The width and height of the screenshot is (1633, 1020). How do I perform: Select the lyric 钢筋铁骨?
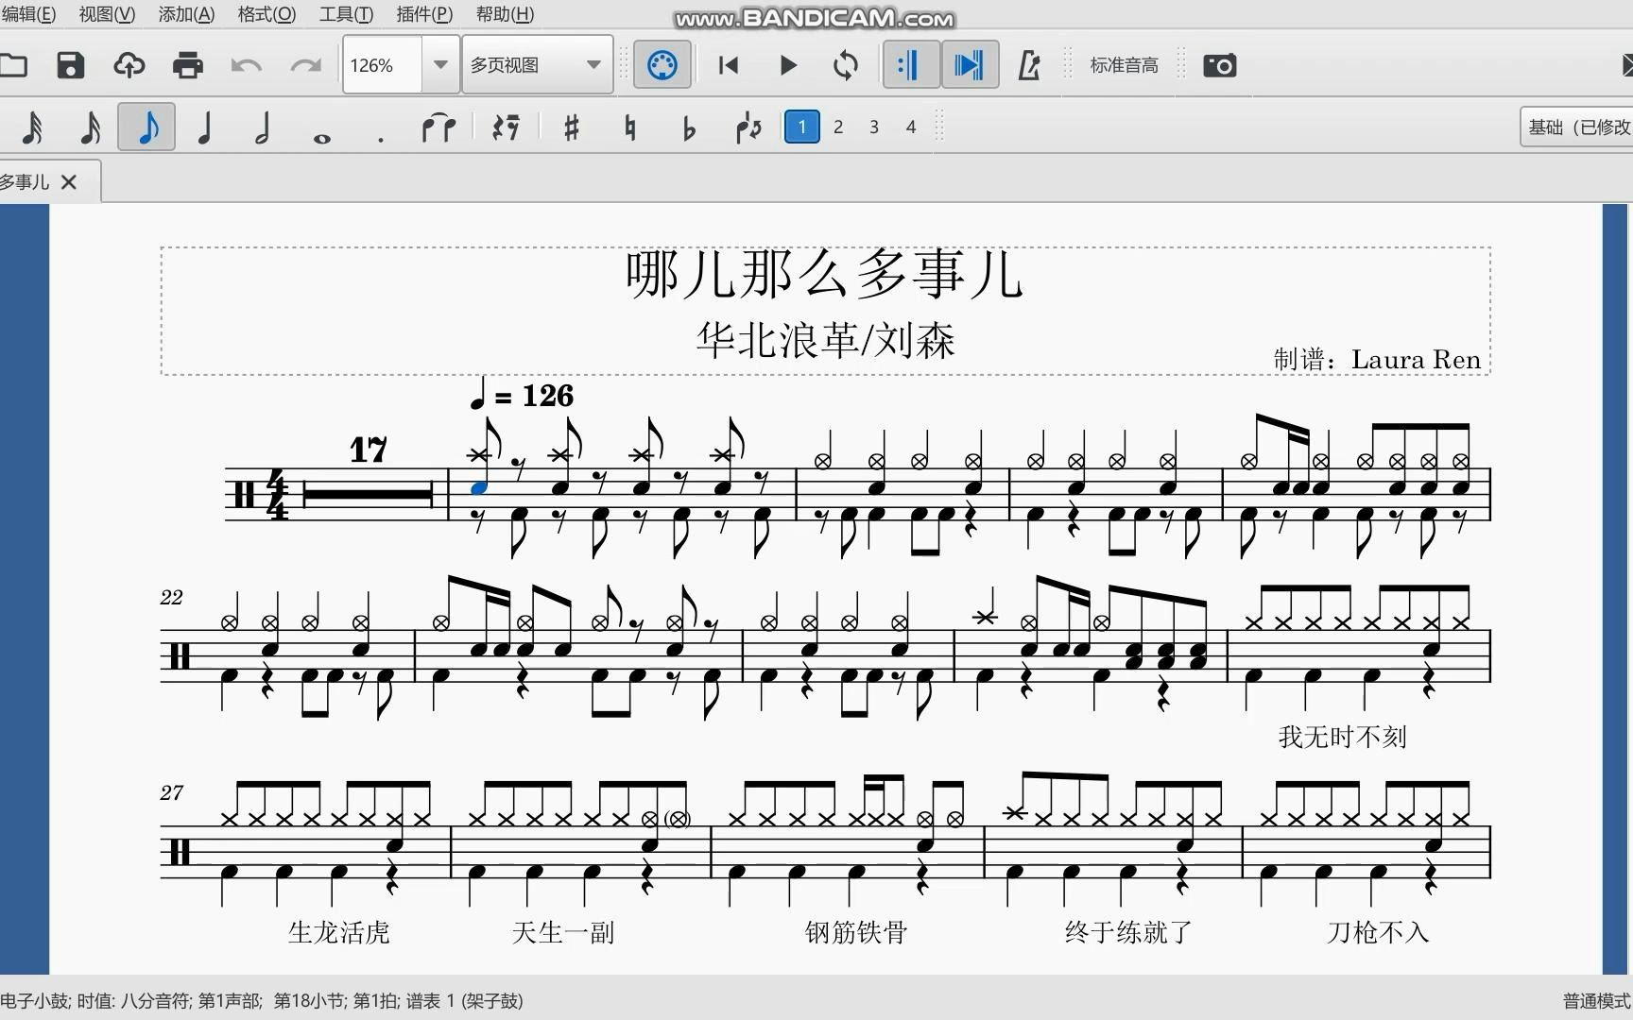(856, 932)
